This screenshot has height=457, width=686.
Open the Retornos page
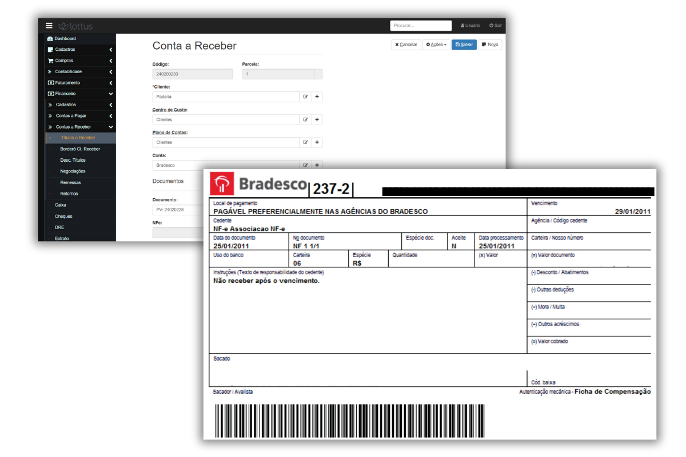80,194
